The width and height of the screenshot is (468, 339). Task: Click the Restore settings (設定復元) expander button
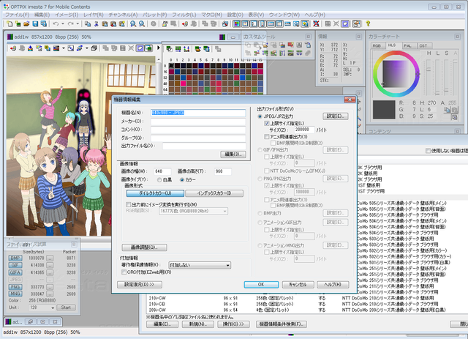tap(140, 285)
